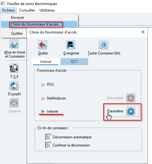This screenshot has height=164, width=152.
Task: Choose Quitter in the Fichiers menu
Action: (17, 33)
